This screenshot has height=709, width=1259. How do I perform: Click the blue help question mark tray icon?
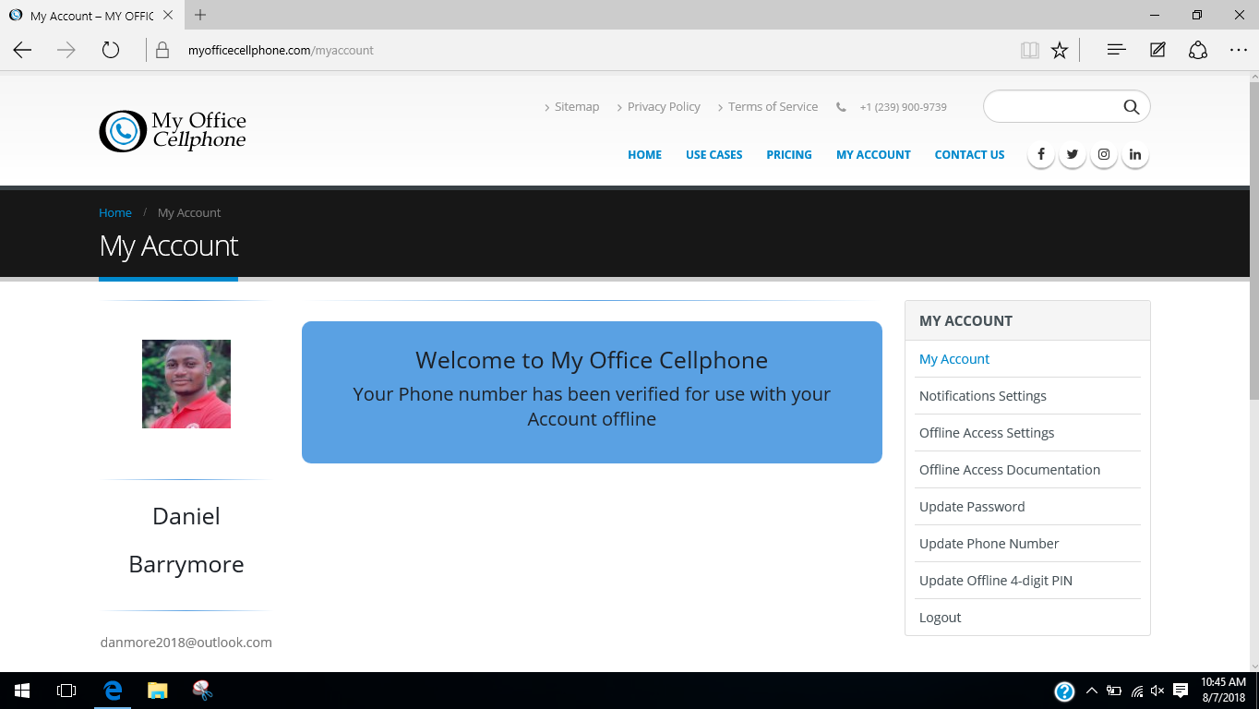1064,691
